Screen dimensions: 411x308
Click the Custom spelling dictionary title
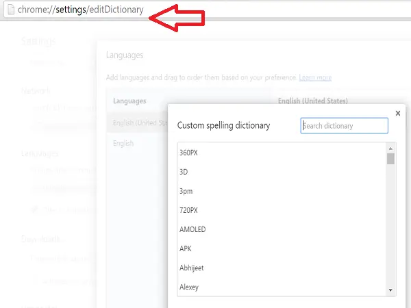tap(223, 125)
